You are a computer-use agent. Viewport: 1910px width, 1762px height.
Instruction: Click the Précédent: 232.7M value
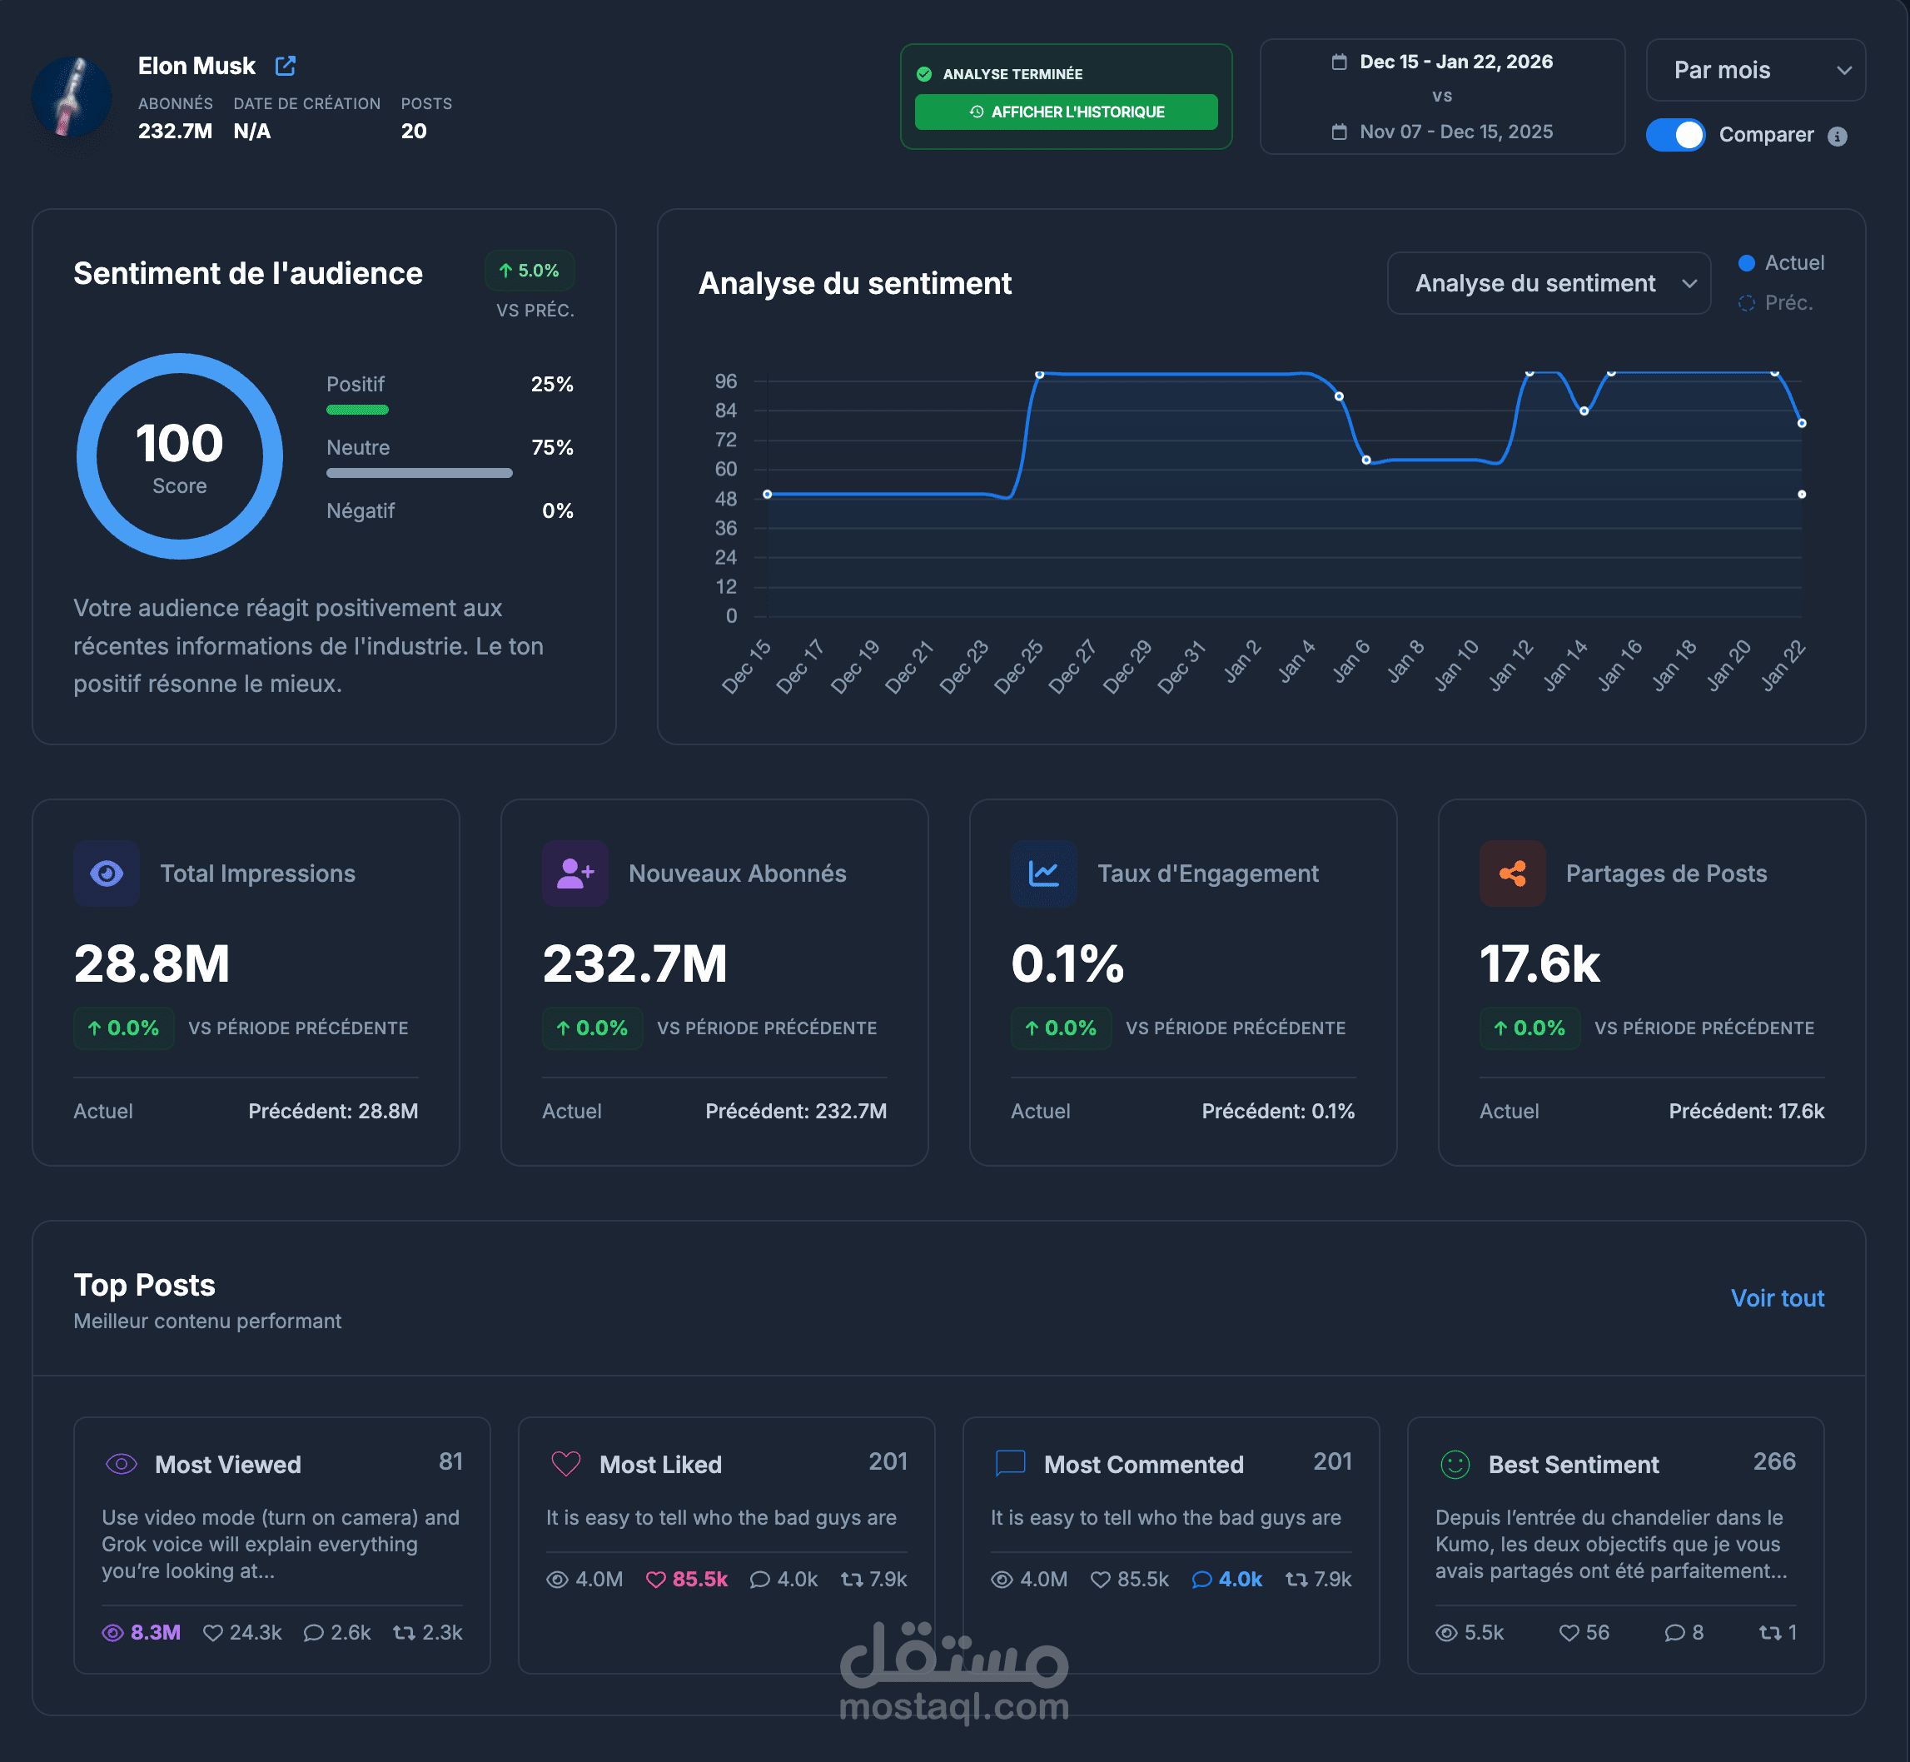pyautogui.click(x=796, y=1111)
